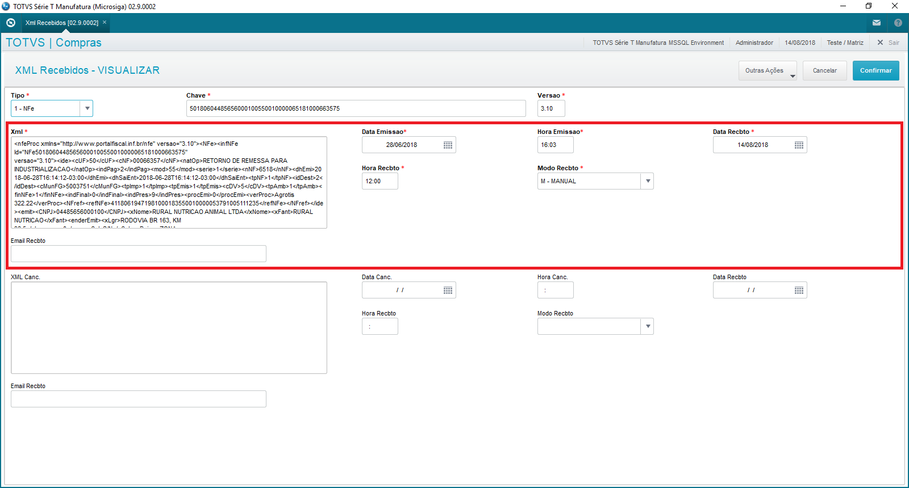The image size is (909, 488).
Task: Click the Sair exit icon
Action: pos(881,43)
